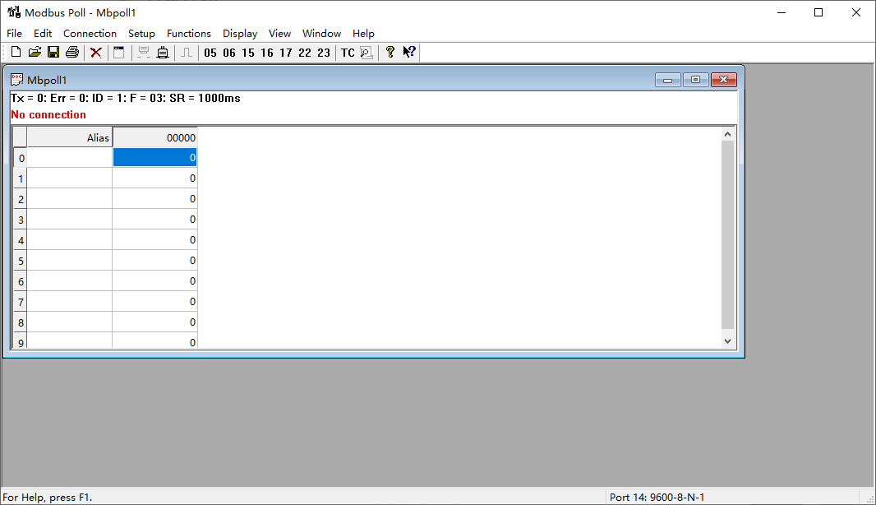Click the alias cell of row 3
The image size is (876, 505).
click(69, 220)
